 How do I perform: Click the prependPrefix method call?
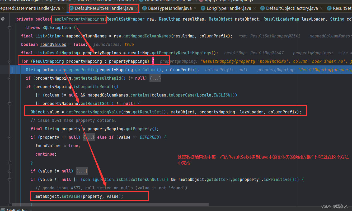click(x=79, y=70)
